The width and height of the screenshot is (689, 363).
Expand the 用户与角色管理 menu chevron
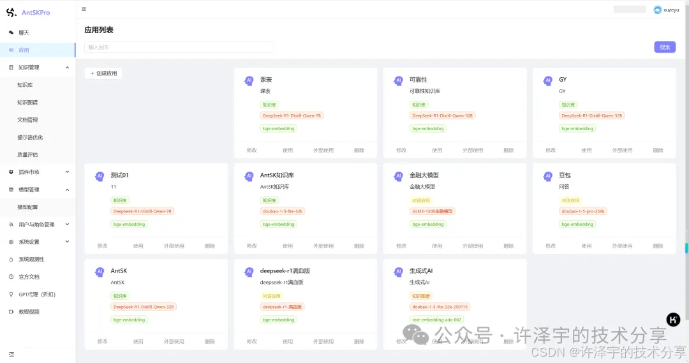tap(67, 224)
